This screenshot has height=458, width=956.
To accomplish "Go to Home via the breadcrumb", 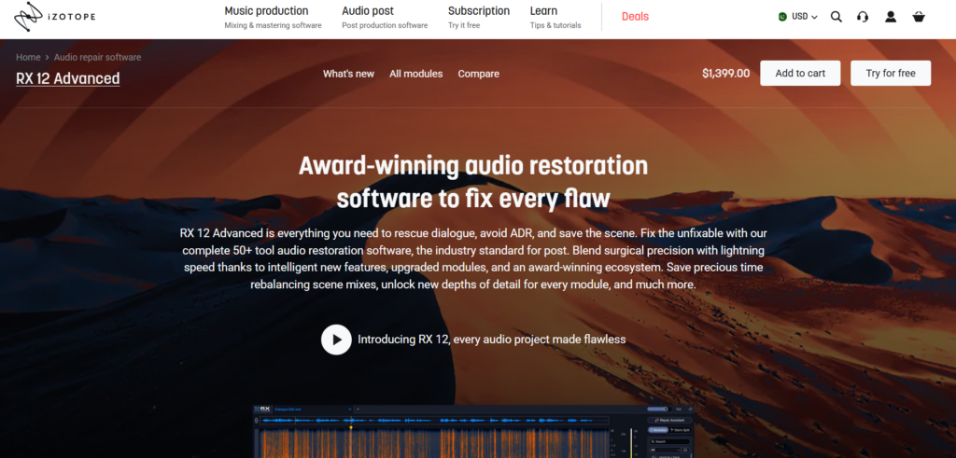I will point(28,57).
